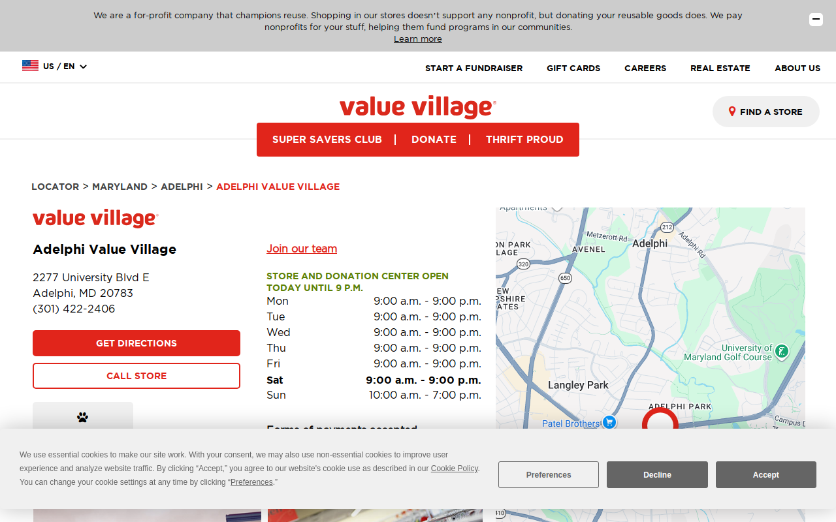Click the Adelphi Value Village heading

point(104,249)
